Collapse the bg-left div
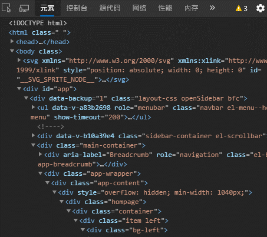This screenshot has width=267, height=237. coord(83,230)
